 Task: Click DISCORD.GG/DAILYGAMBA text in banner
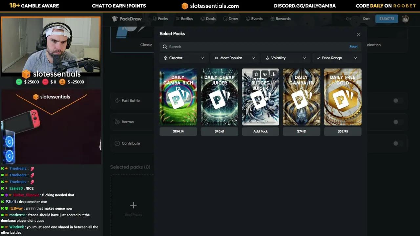[x=305, y=6]
